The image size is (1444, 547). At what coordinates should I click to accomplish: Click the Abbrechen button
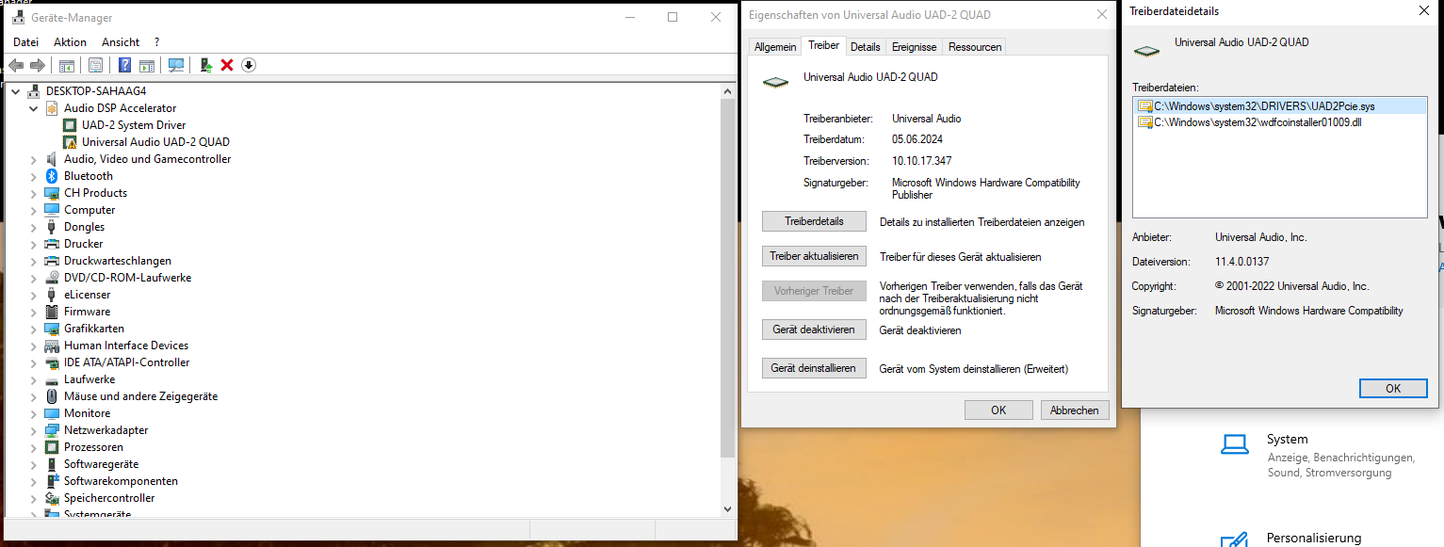point(1075,410)
